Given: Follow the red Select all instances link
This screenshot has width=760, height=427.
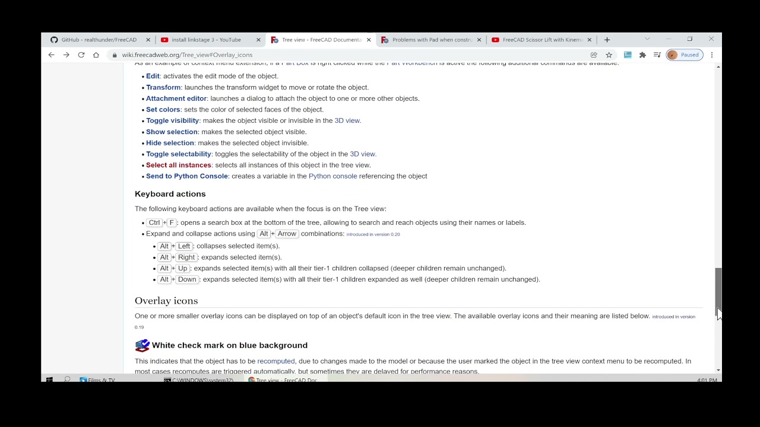Looking at the screenshot, I should tap(179, 165).
